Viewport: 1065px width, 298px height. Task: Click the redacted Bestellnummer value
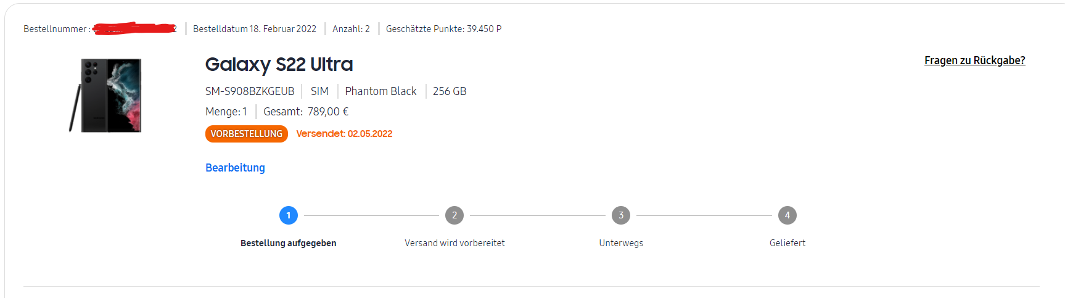[x=134, y=28]
